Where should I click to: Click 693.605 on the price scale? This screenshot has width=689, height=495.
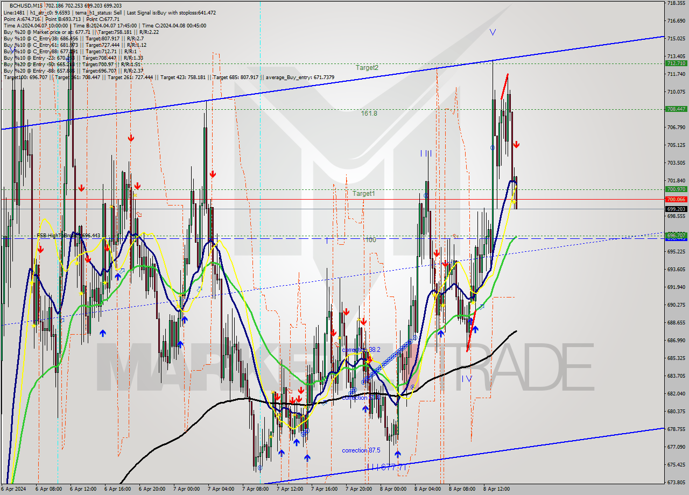tap(676, 270)
